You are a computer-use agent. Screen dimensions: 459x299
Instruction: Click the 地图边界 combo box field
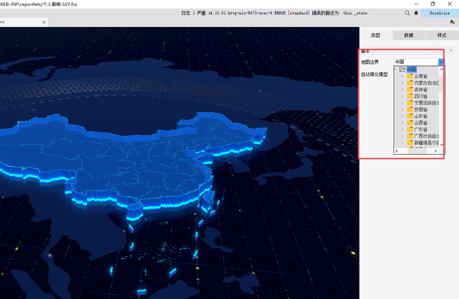tap(416, 62)
